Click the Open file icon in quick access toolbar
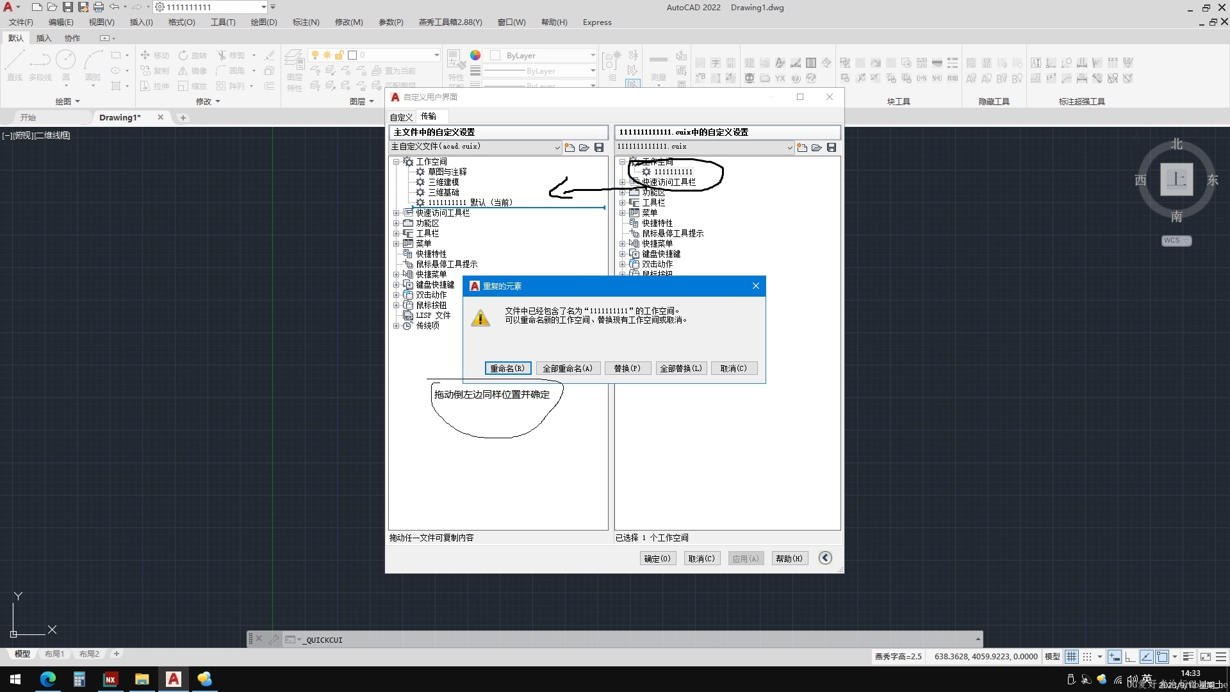The image size is (1230, 692). [x=52, y=7]
